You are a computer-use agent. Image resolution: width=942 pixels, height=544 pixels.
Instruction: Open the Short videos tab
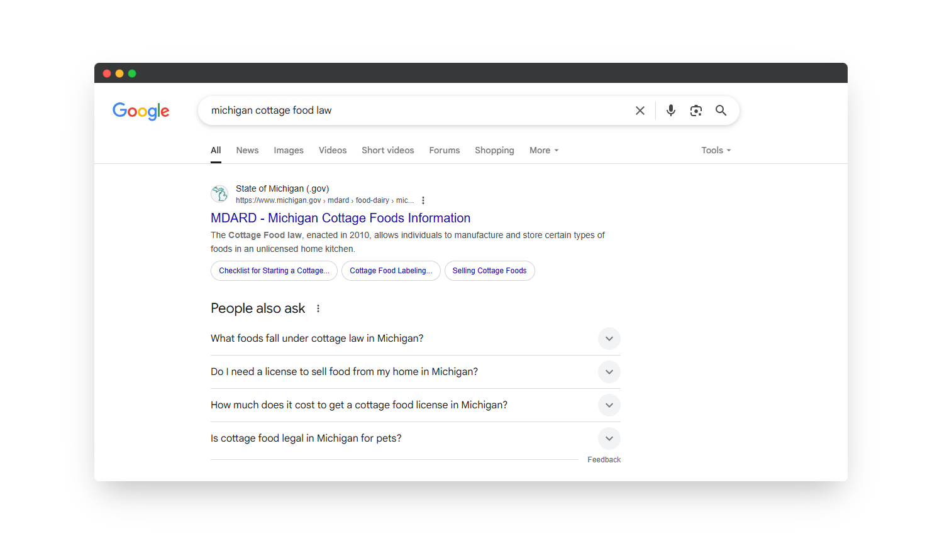click(x=388, y=150)
